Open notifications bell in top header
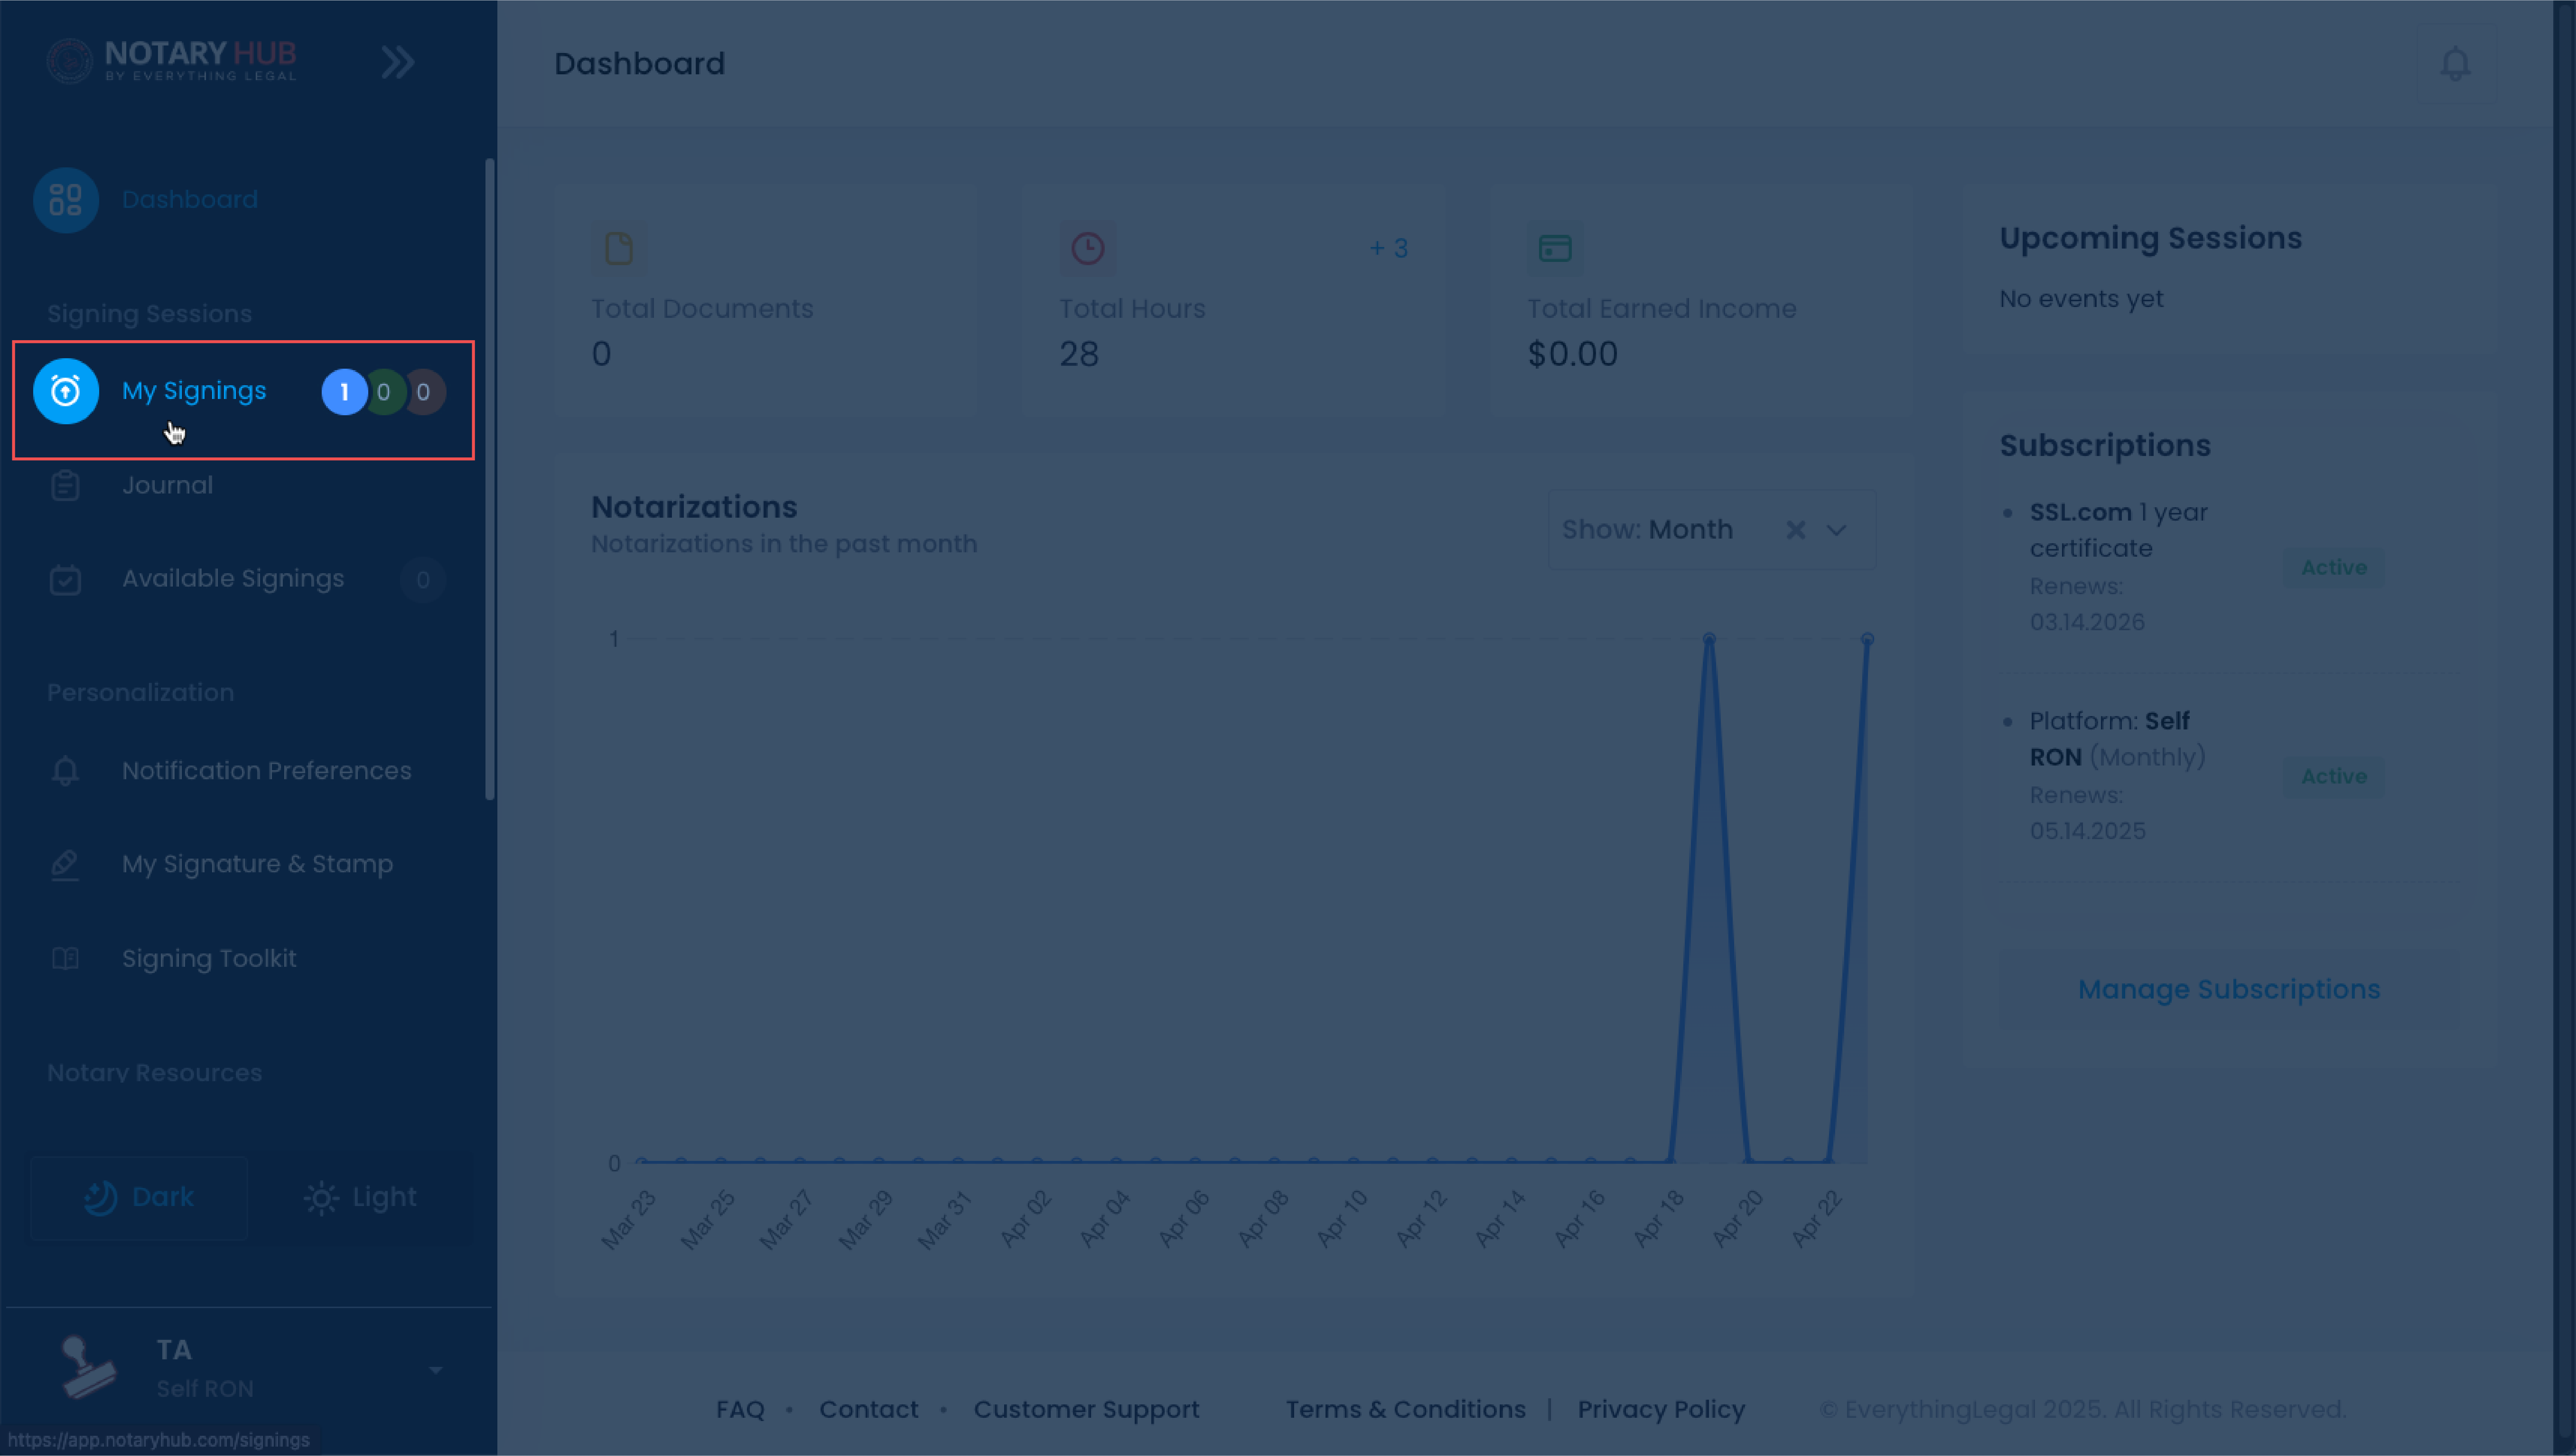The image size is (2576, 1456). click(x=2455, y=63)
